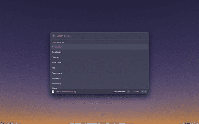Open the Changelog list item
The width and height of the screenshot is (199, 124).
pos(57,78)
